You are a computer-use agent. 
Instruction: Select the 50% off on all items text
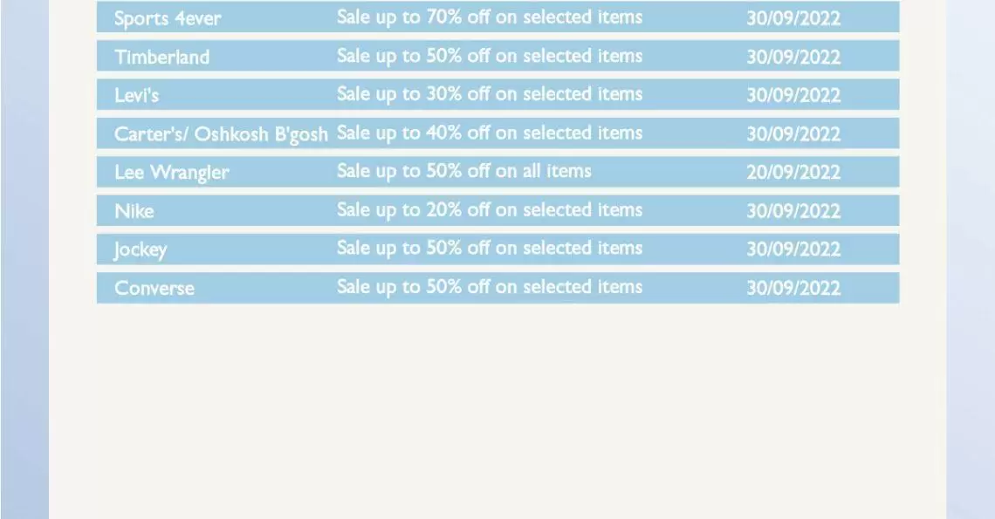tap(509, 171)
